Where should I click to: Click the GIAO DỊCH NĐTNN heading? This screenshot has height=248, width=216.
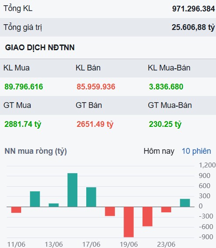point(40,48)
